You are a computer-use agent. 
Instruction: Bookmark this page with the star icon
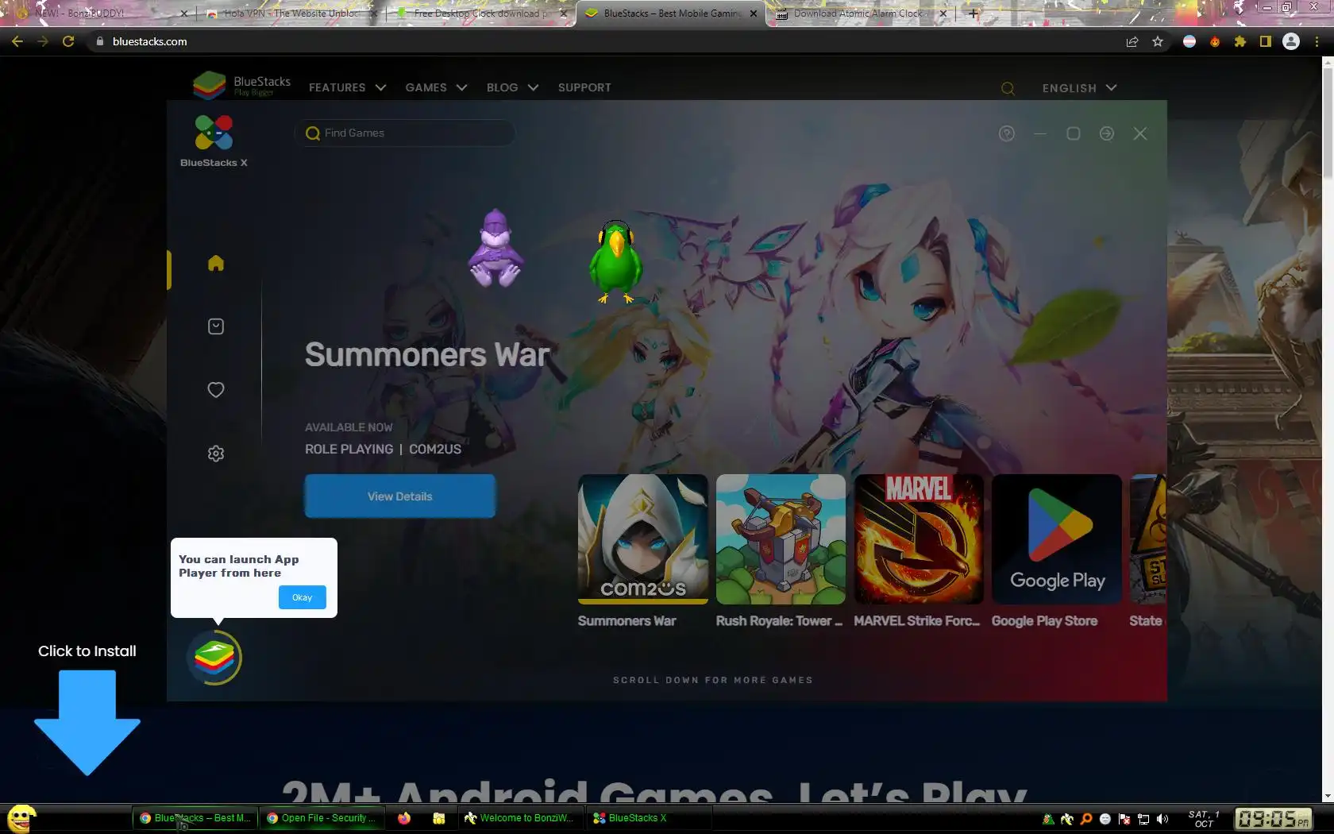[x=1158, y=41]
